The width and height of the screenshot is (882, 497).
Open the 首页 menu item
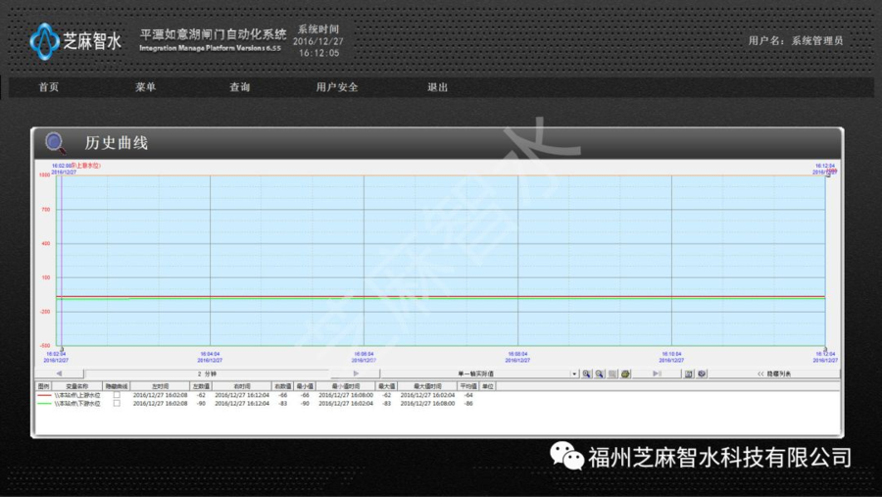48,87
